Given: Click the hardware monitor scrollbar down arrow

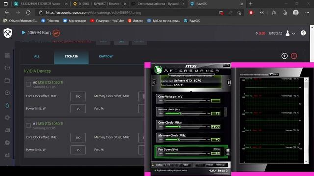Looking at the screenshot, I should pyautogui.click(x=306, y=162).
